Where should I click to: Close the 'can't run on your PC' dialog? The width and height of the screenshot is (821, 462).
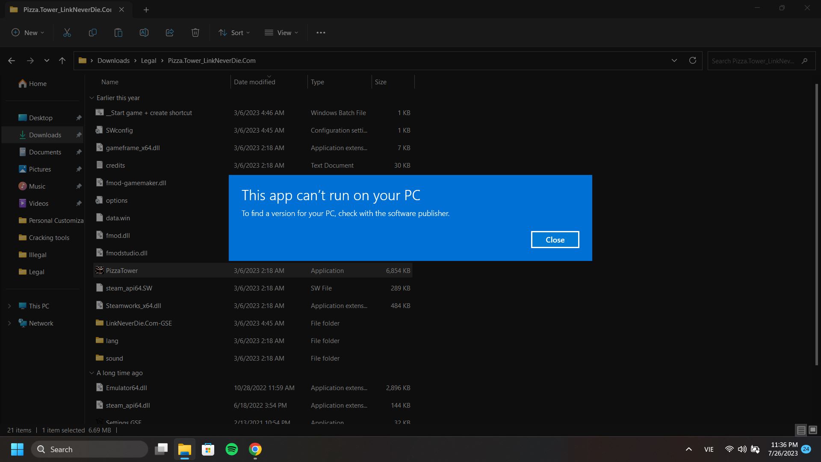click(555, 240)
